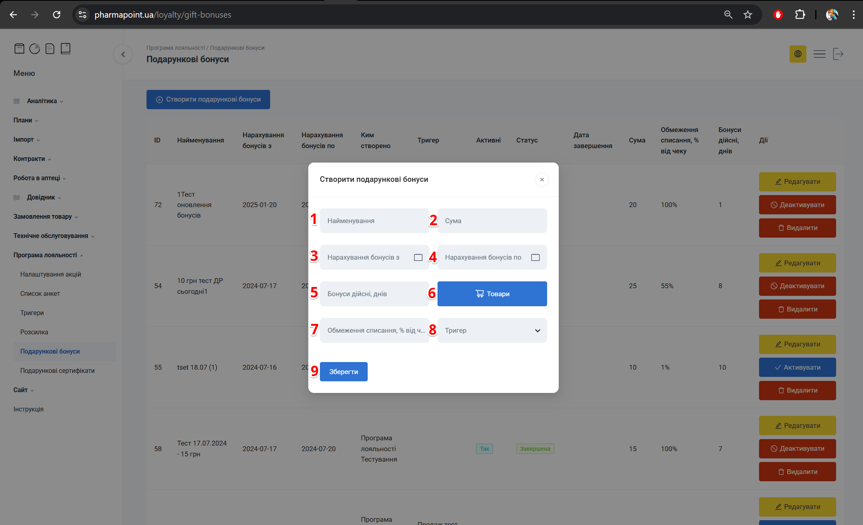Open Список анкет menu item
The height and width of the screenshot is (525, 863).
40,294
